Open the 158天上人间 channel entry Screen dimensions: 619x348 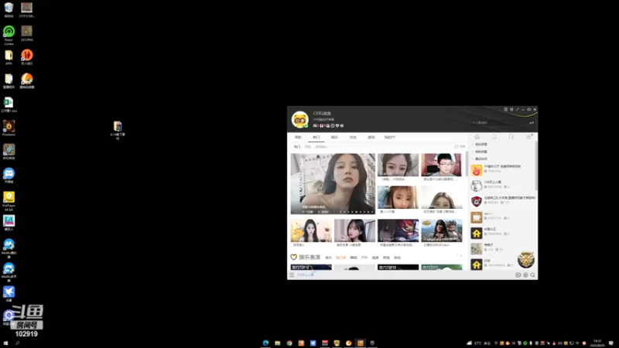coord(502,186)
